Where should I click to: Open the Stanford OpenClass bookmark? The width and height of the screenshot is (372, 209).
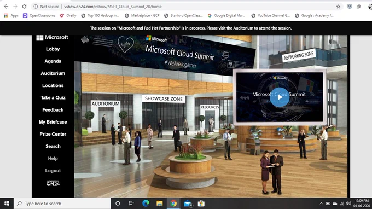click(183, 15)
